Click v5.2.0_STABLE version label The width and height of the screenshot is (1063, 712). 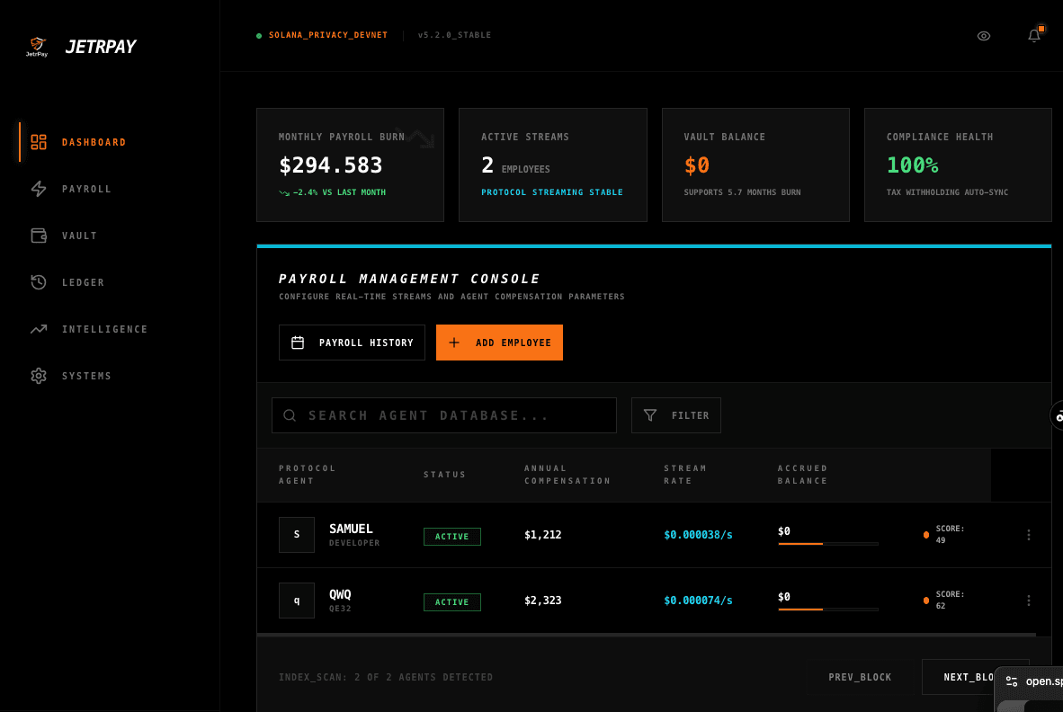tap(454, 35)
